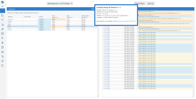Viewport: 196px width, 99px height.
Task: Open the diagonal wand sidebar icon
Action: coord(2,29)
